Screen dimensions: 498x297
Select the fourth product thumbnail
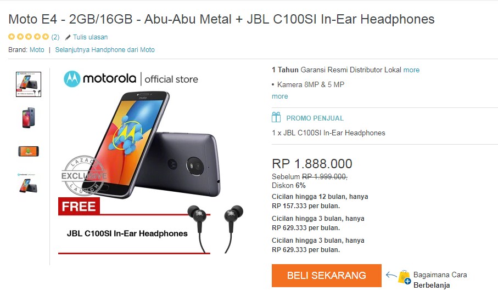pyautogui.click(x=28, y=183)
